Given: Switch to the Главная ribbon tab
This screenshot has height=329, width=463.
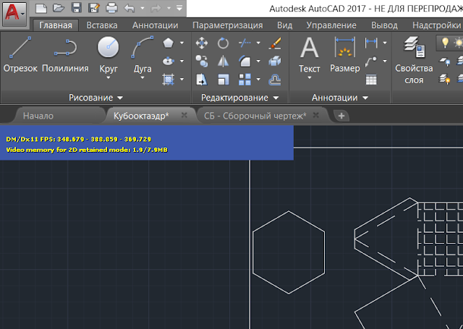Looking at the screenshot, I should click(x=56, y=25).
